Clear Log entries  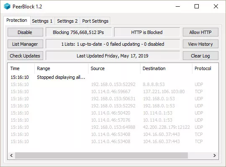click(200, 56)
